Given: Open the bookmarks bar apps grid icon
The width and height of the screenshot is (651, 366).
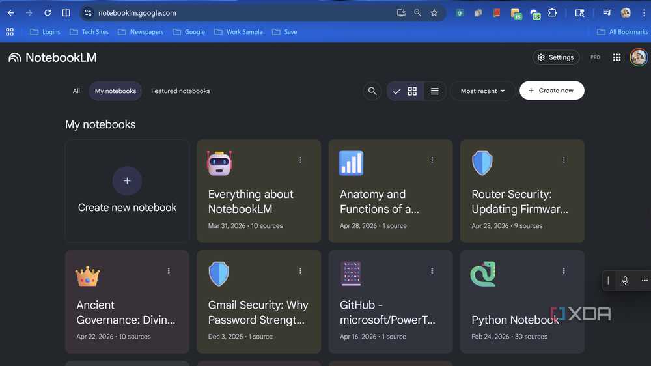Looking at the screenshot, I should point(10,31).
